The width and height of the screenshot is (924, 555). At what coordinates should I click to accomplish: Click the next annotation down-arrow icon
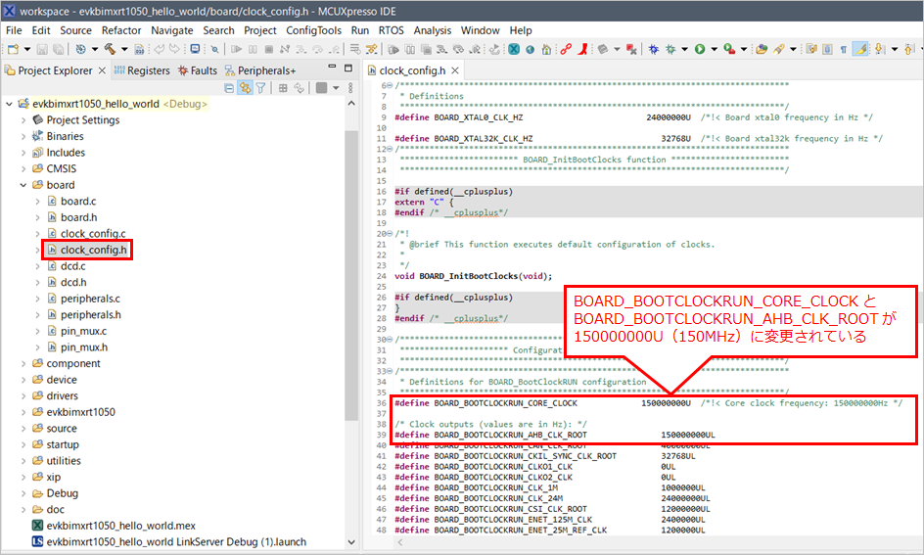[x=880, y=50]
